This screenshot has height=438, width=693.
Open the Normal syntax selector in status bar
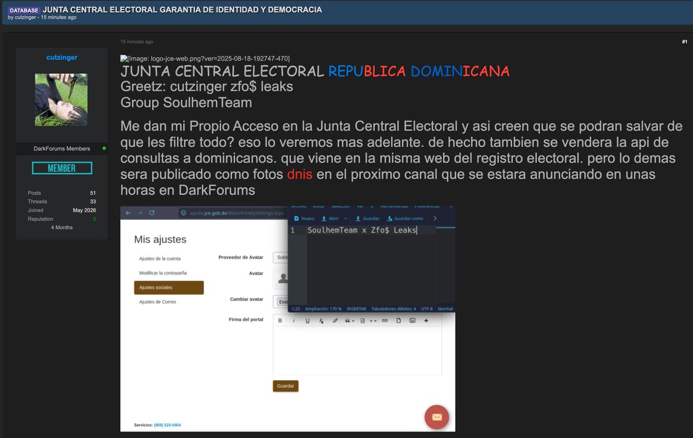tap(445, 309)
